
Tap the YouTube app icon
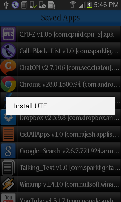tap(8, 197)
